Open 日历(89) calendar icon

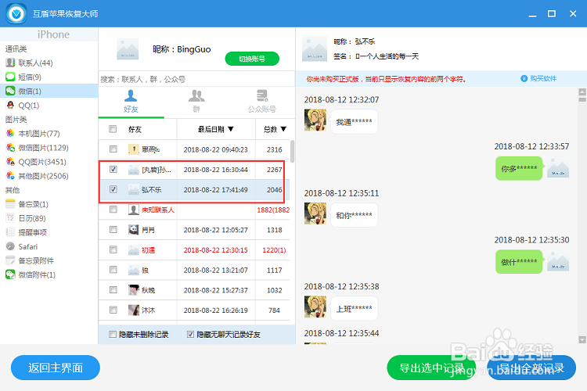10,218
